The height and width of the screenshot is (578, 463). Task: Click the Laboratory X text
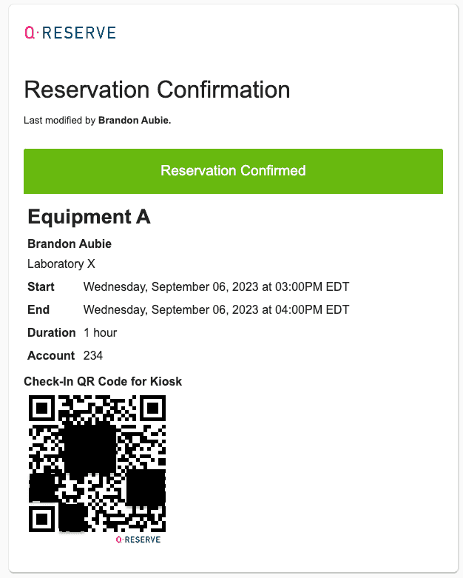tap(61, 263)
